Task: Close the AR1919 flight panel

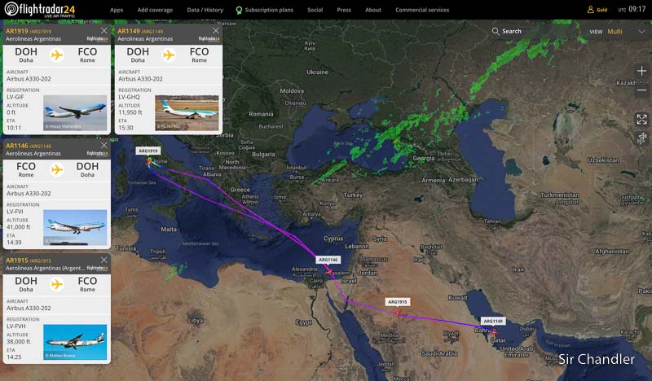Action: coord(104,31)
